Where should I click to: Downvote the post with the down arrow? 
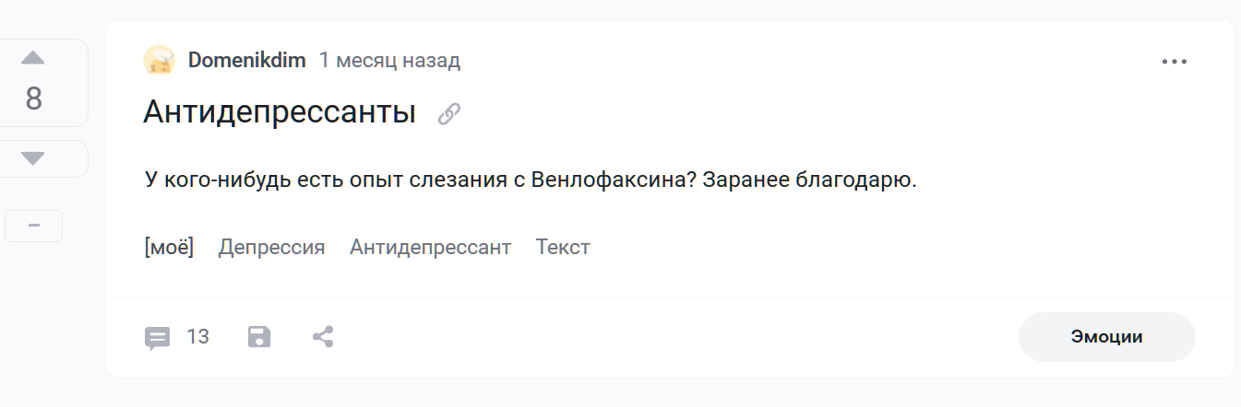point(33,158)
